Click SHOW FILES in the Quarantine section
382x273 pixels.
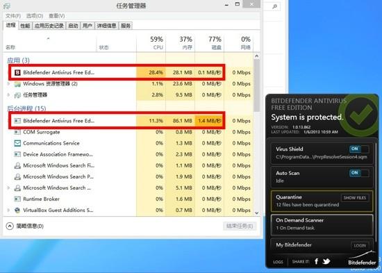tap(355, 198)
